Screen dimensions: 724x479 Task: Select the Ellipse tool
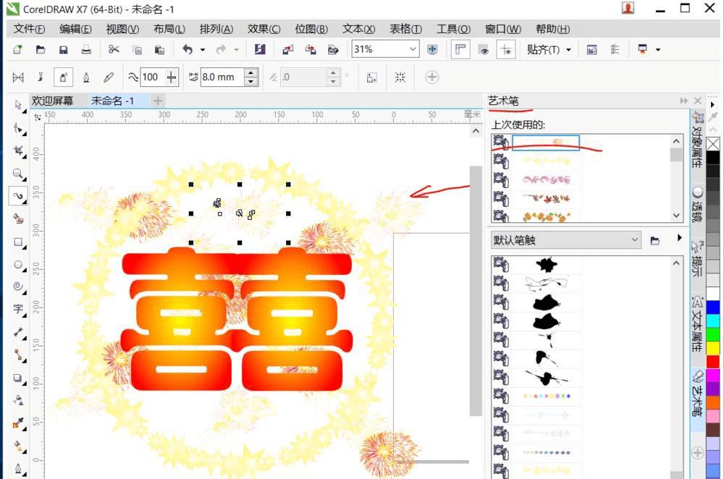point(18,264)
